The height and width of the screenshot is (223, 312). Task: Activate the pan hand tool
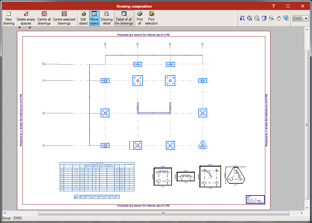click(x=278, y=18)
